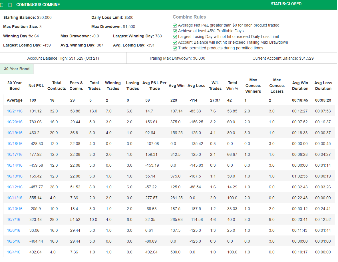Screen dimensions: 338x262
Task: Open the 10/20/16 trading day link
Action: point(15,122)
